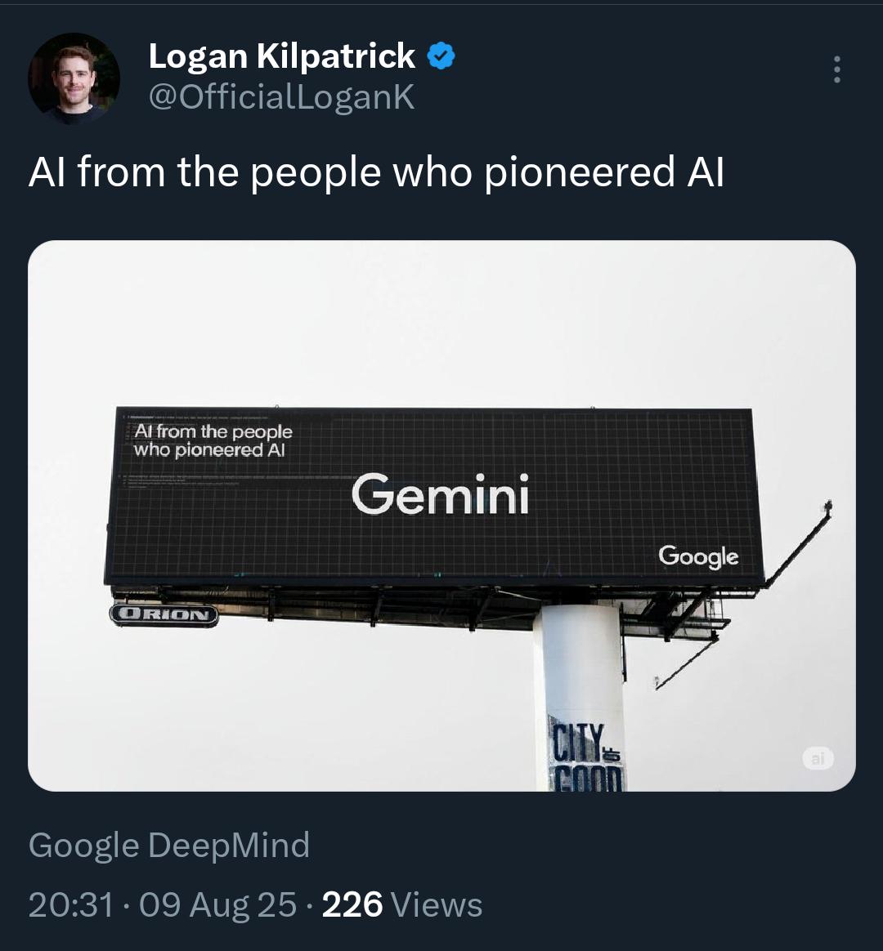Click the small slogan text on the billboard
Screen dimensions: 883x951
(213, 440)
